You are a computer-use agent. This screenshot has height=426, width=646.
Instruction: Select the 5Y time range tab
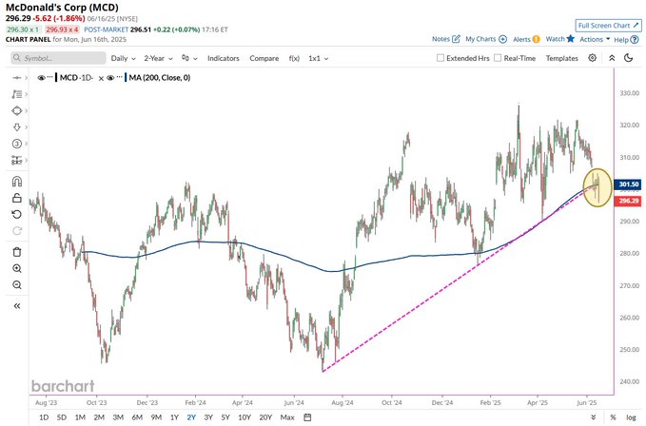click(225, 416)
